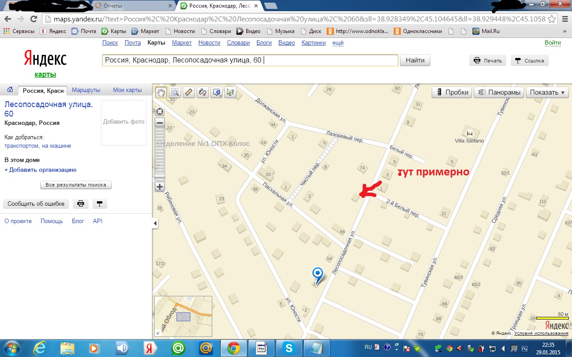
Task: Switch to the Отчеты browser tab
Action: click(133, 5)
